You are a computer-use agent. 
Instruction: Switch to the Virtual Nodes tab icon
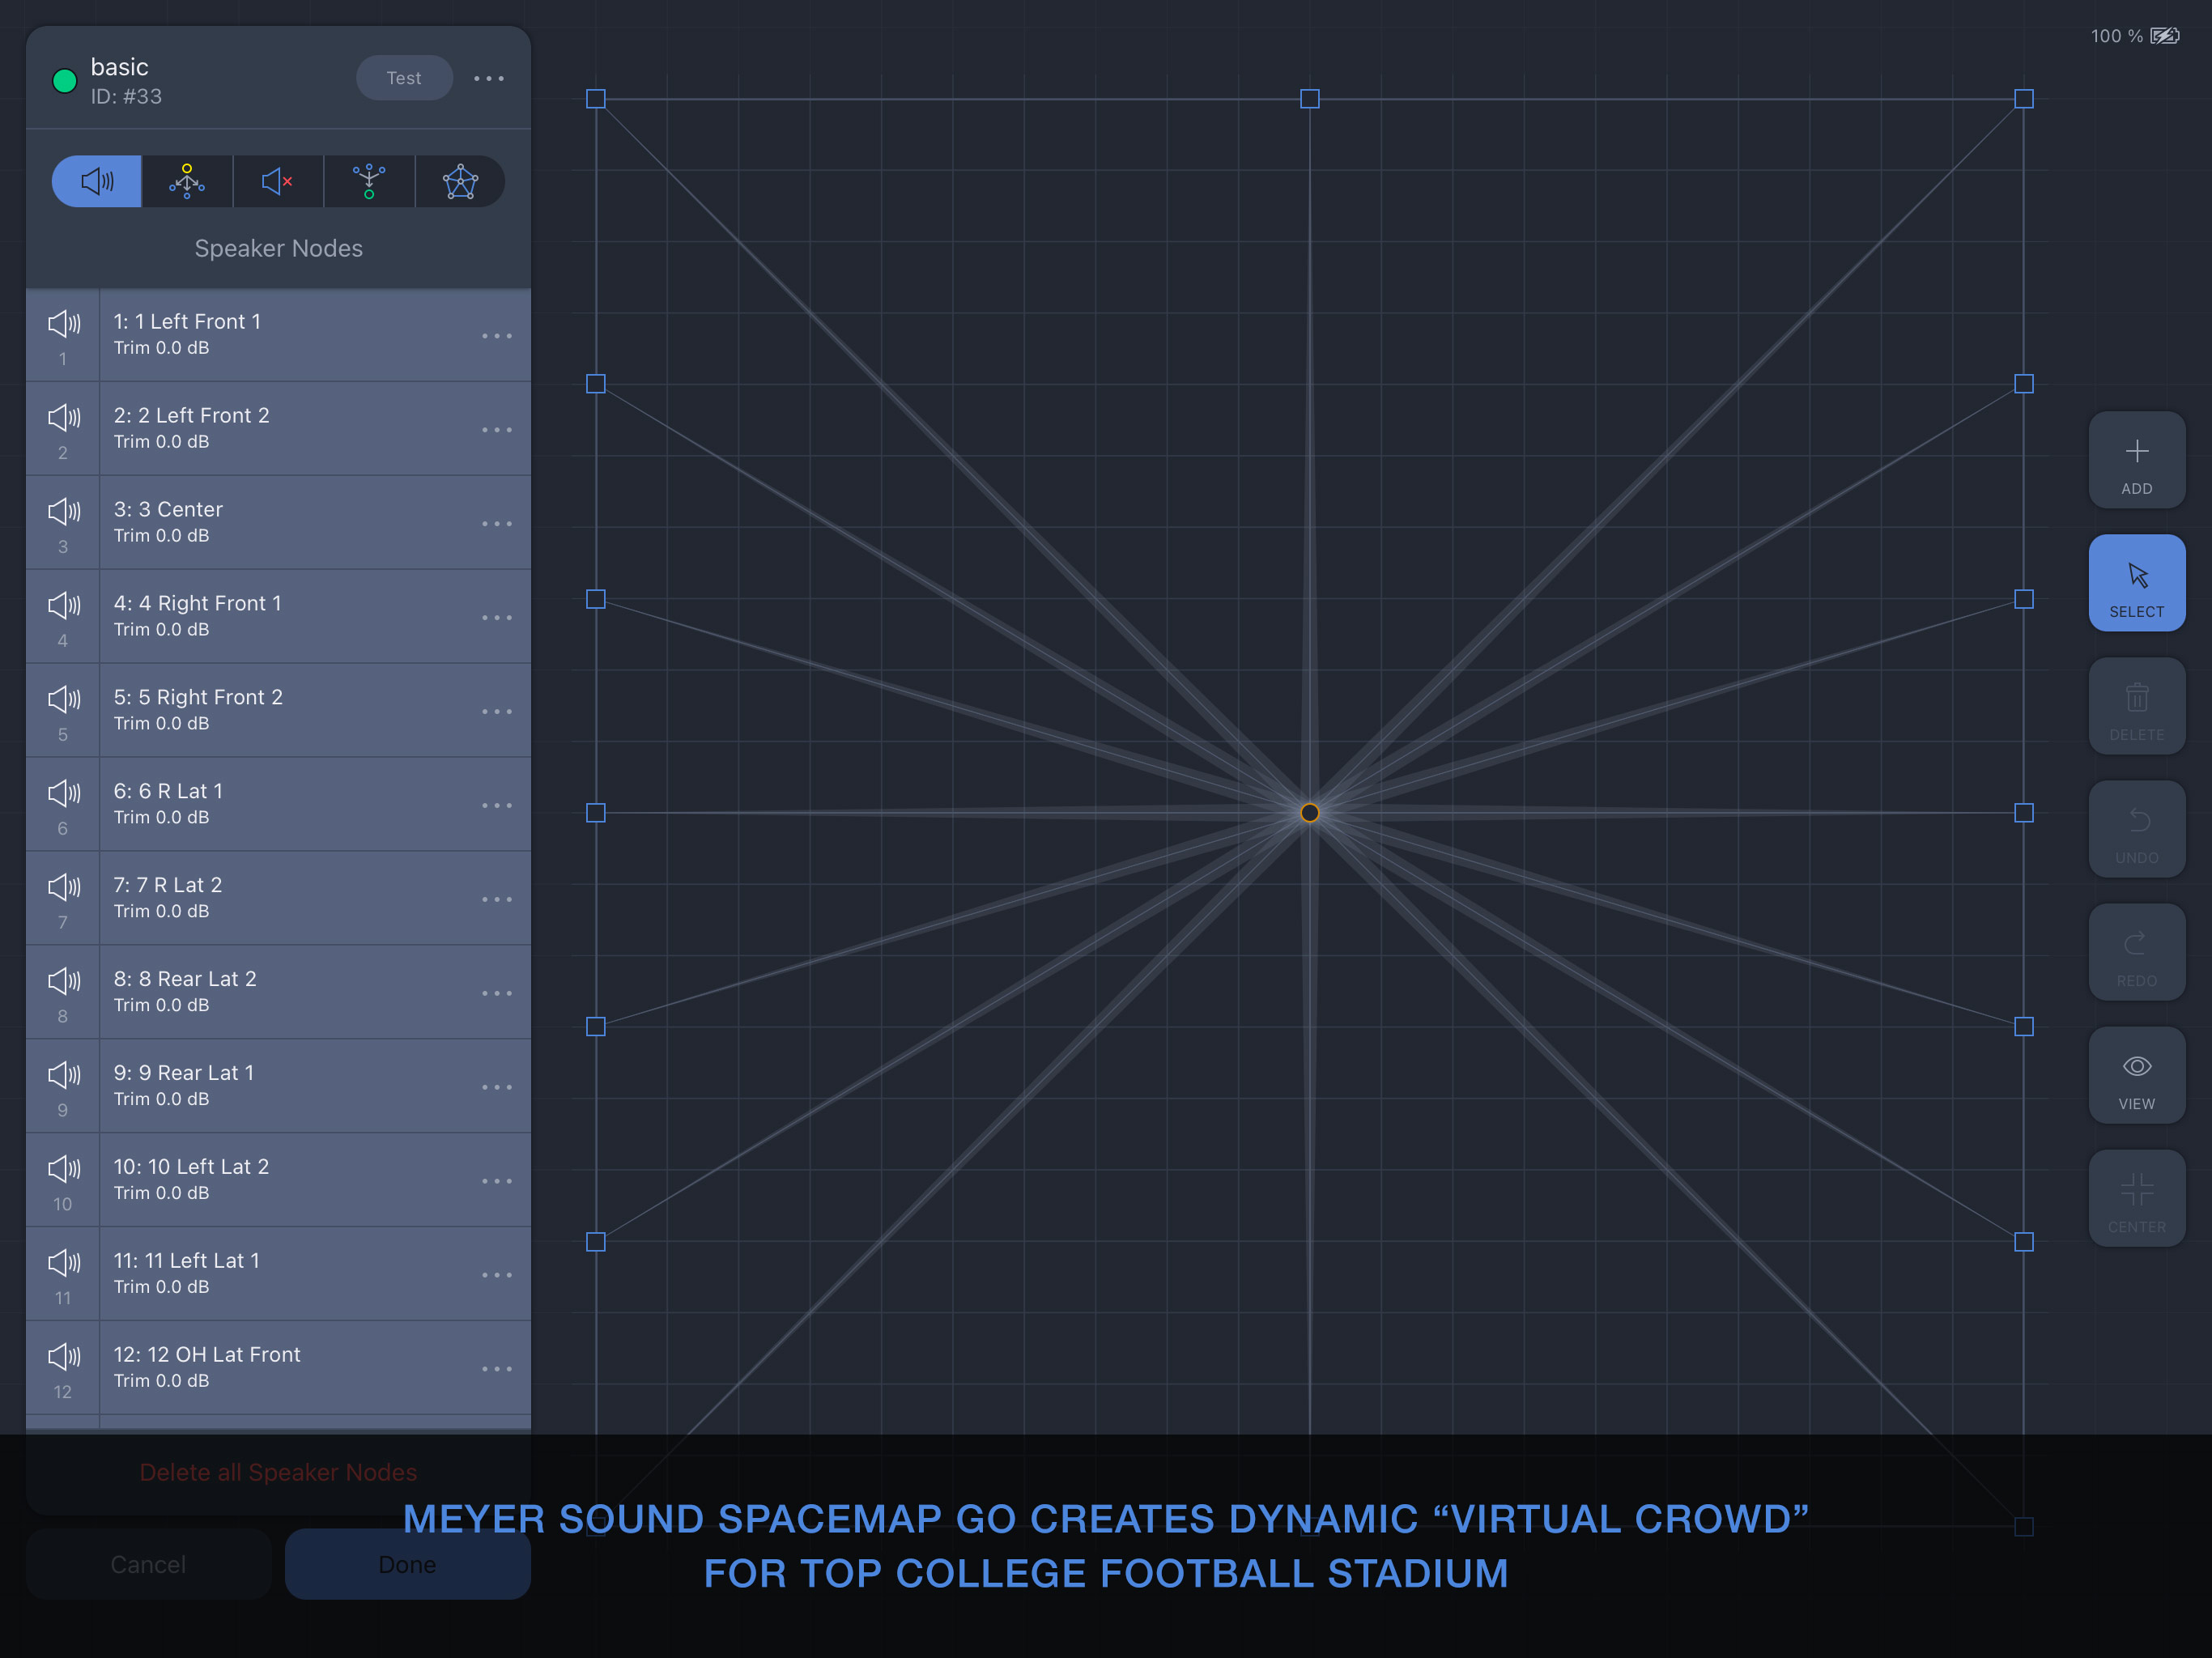pyautogui.click(x=187, y=181)
